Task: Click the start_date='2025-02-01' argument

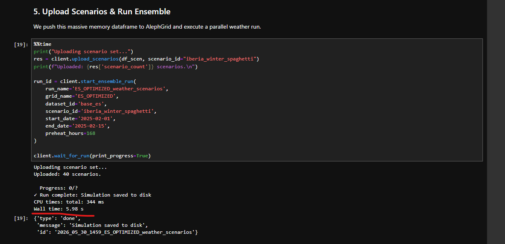Action: pos(81,119)
